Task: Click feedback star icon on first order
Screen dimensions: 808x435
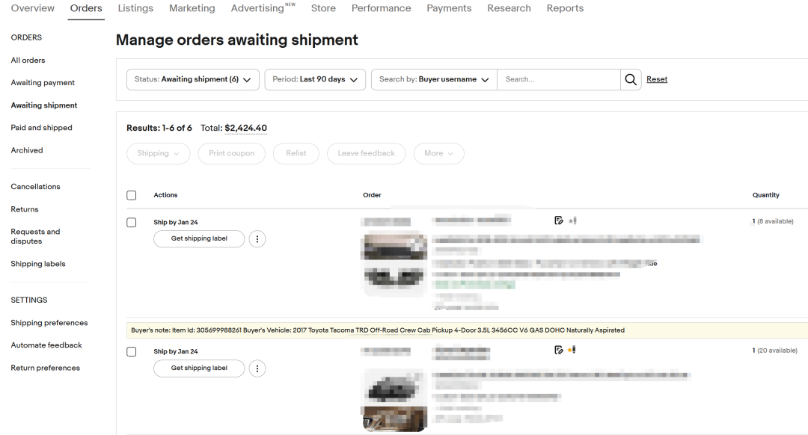Action: click(x=572, y=220)
